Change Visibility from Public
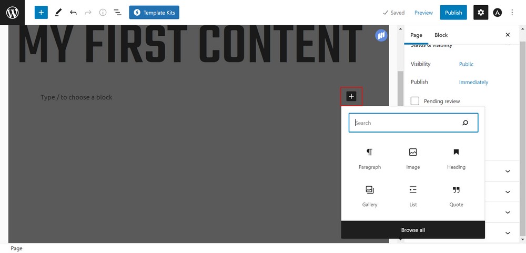This screenshot has height=253, width=526. [x=466, y=64]
